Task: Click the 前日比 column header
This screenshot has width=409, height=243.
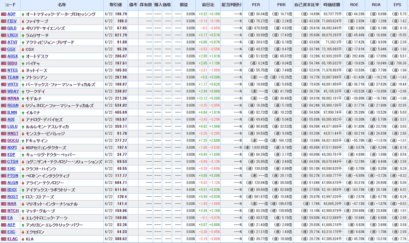Action: (x=209, y=5)
